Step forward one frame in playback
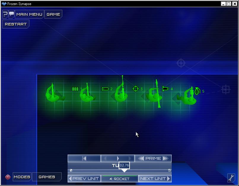239x186 pixels. 130,158
